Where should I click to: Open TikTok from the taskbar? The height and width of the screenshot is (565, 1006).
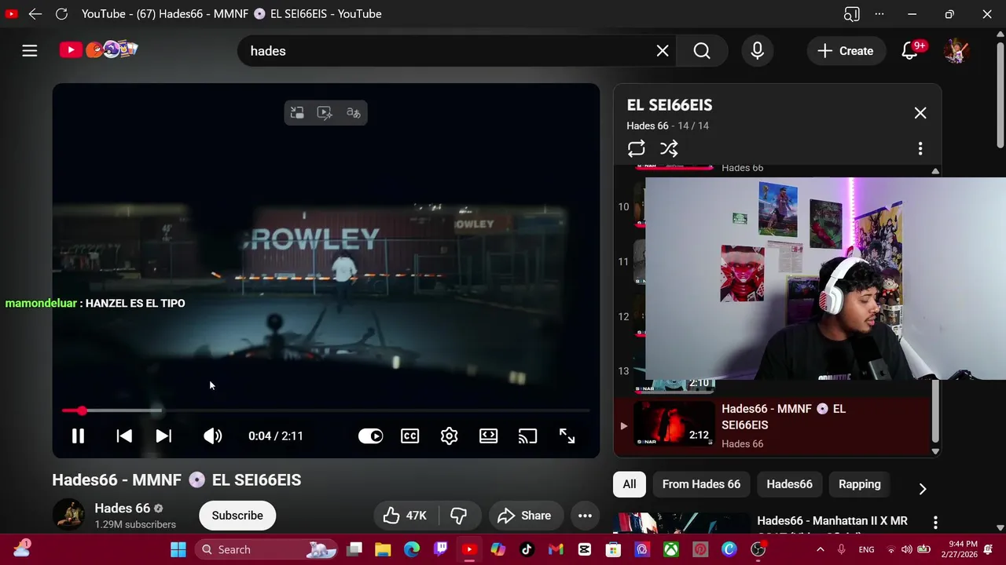tap(527, 549)
